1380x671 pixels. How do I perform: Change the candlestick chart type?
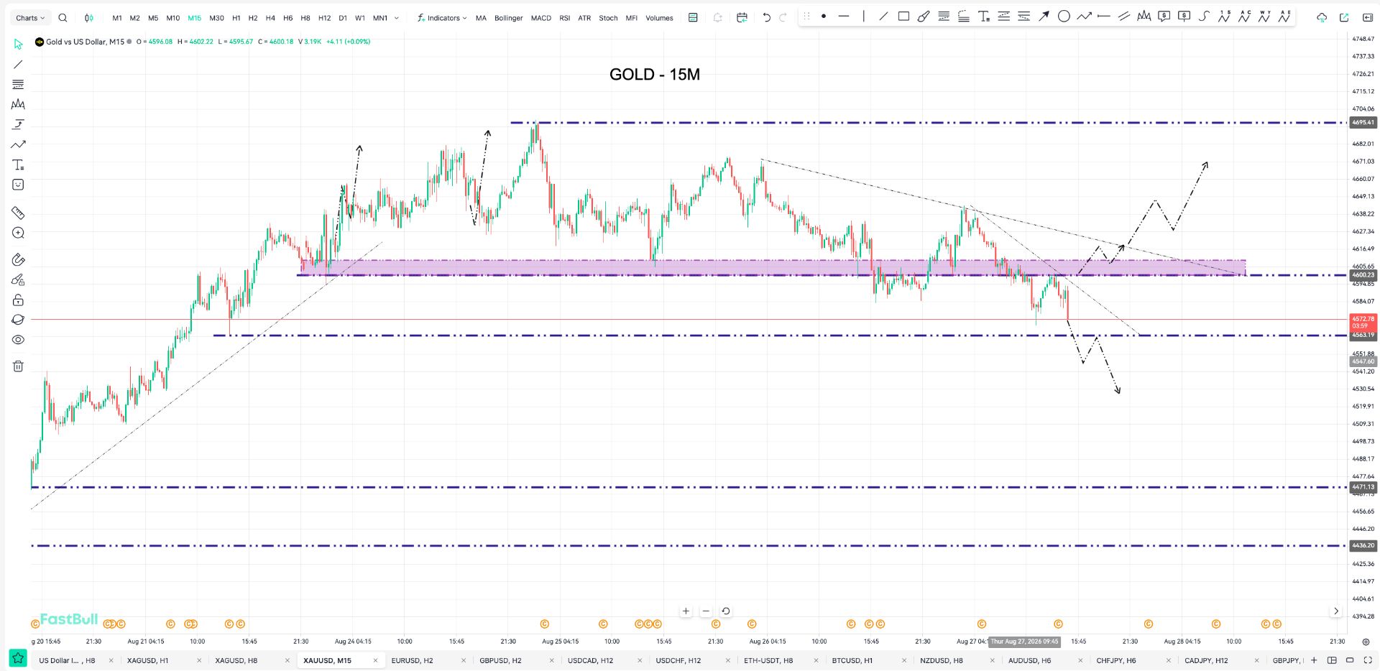[89, 18]
